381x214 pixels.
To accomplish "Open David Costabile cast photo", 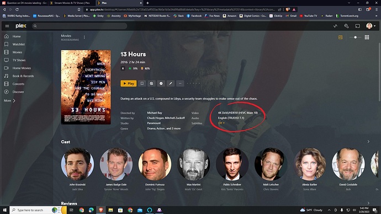I will tap(348, 164).
